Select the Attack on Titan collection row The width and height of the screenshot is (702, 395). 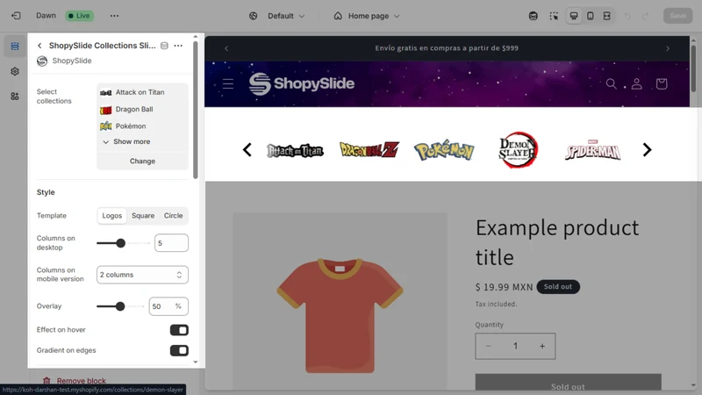pyautogui.click(x=142, y=92)
